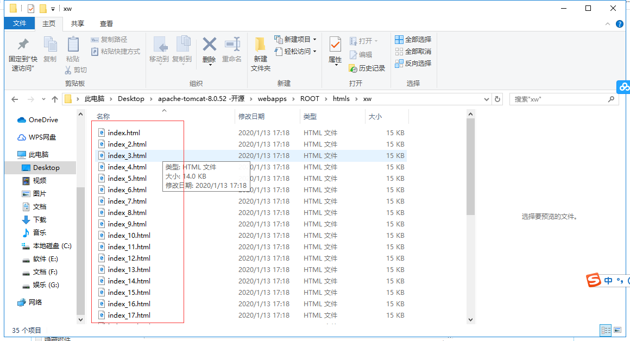This screenshot has width=630, height=341.
Task: Open 下载 in the navigation pane
Action: point(34,219)
